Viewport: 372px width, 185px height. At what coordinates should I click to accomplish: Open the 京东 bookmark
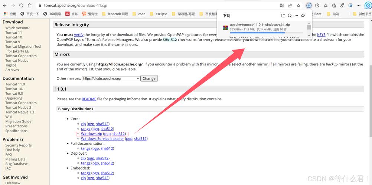pyautogui.click(x=72, y=14)
